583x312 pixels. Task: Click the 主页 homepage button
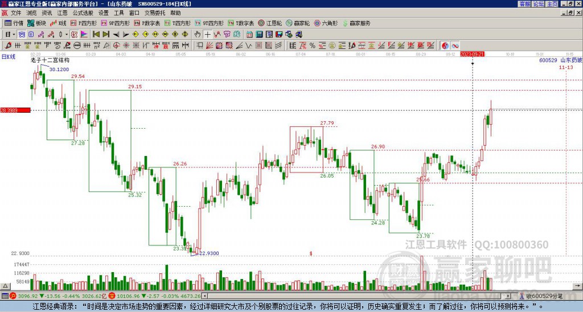[x=552, y=4]
